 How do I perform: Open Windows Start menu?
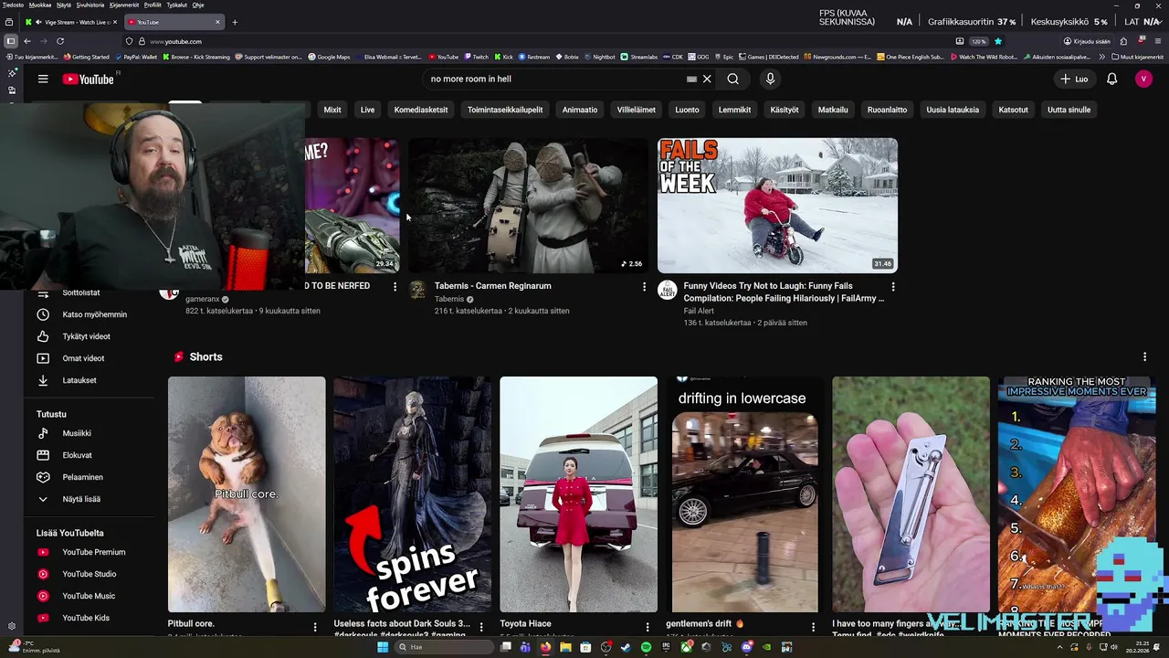pos(383,647)
